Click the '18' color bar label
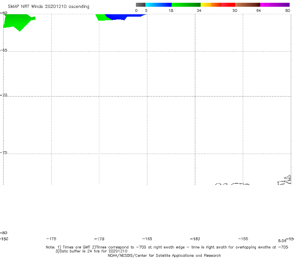The width and height of the screenshot is (294, 258). 171,10
